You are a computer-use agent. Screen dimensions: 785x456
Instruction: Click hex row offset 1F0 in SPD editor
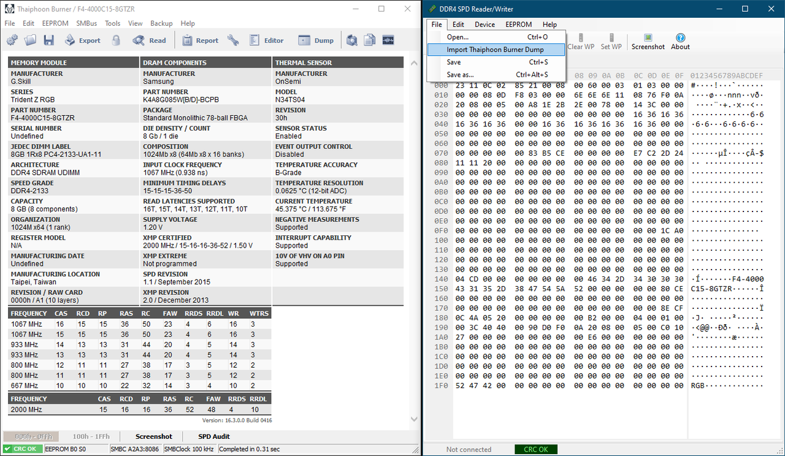point(440,386)
